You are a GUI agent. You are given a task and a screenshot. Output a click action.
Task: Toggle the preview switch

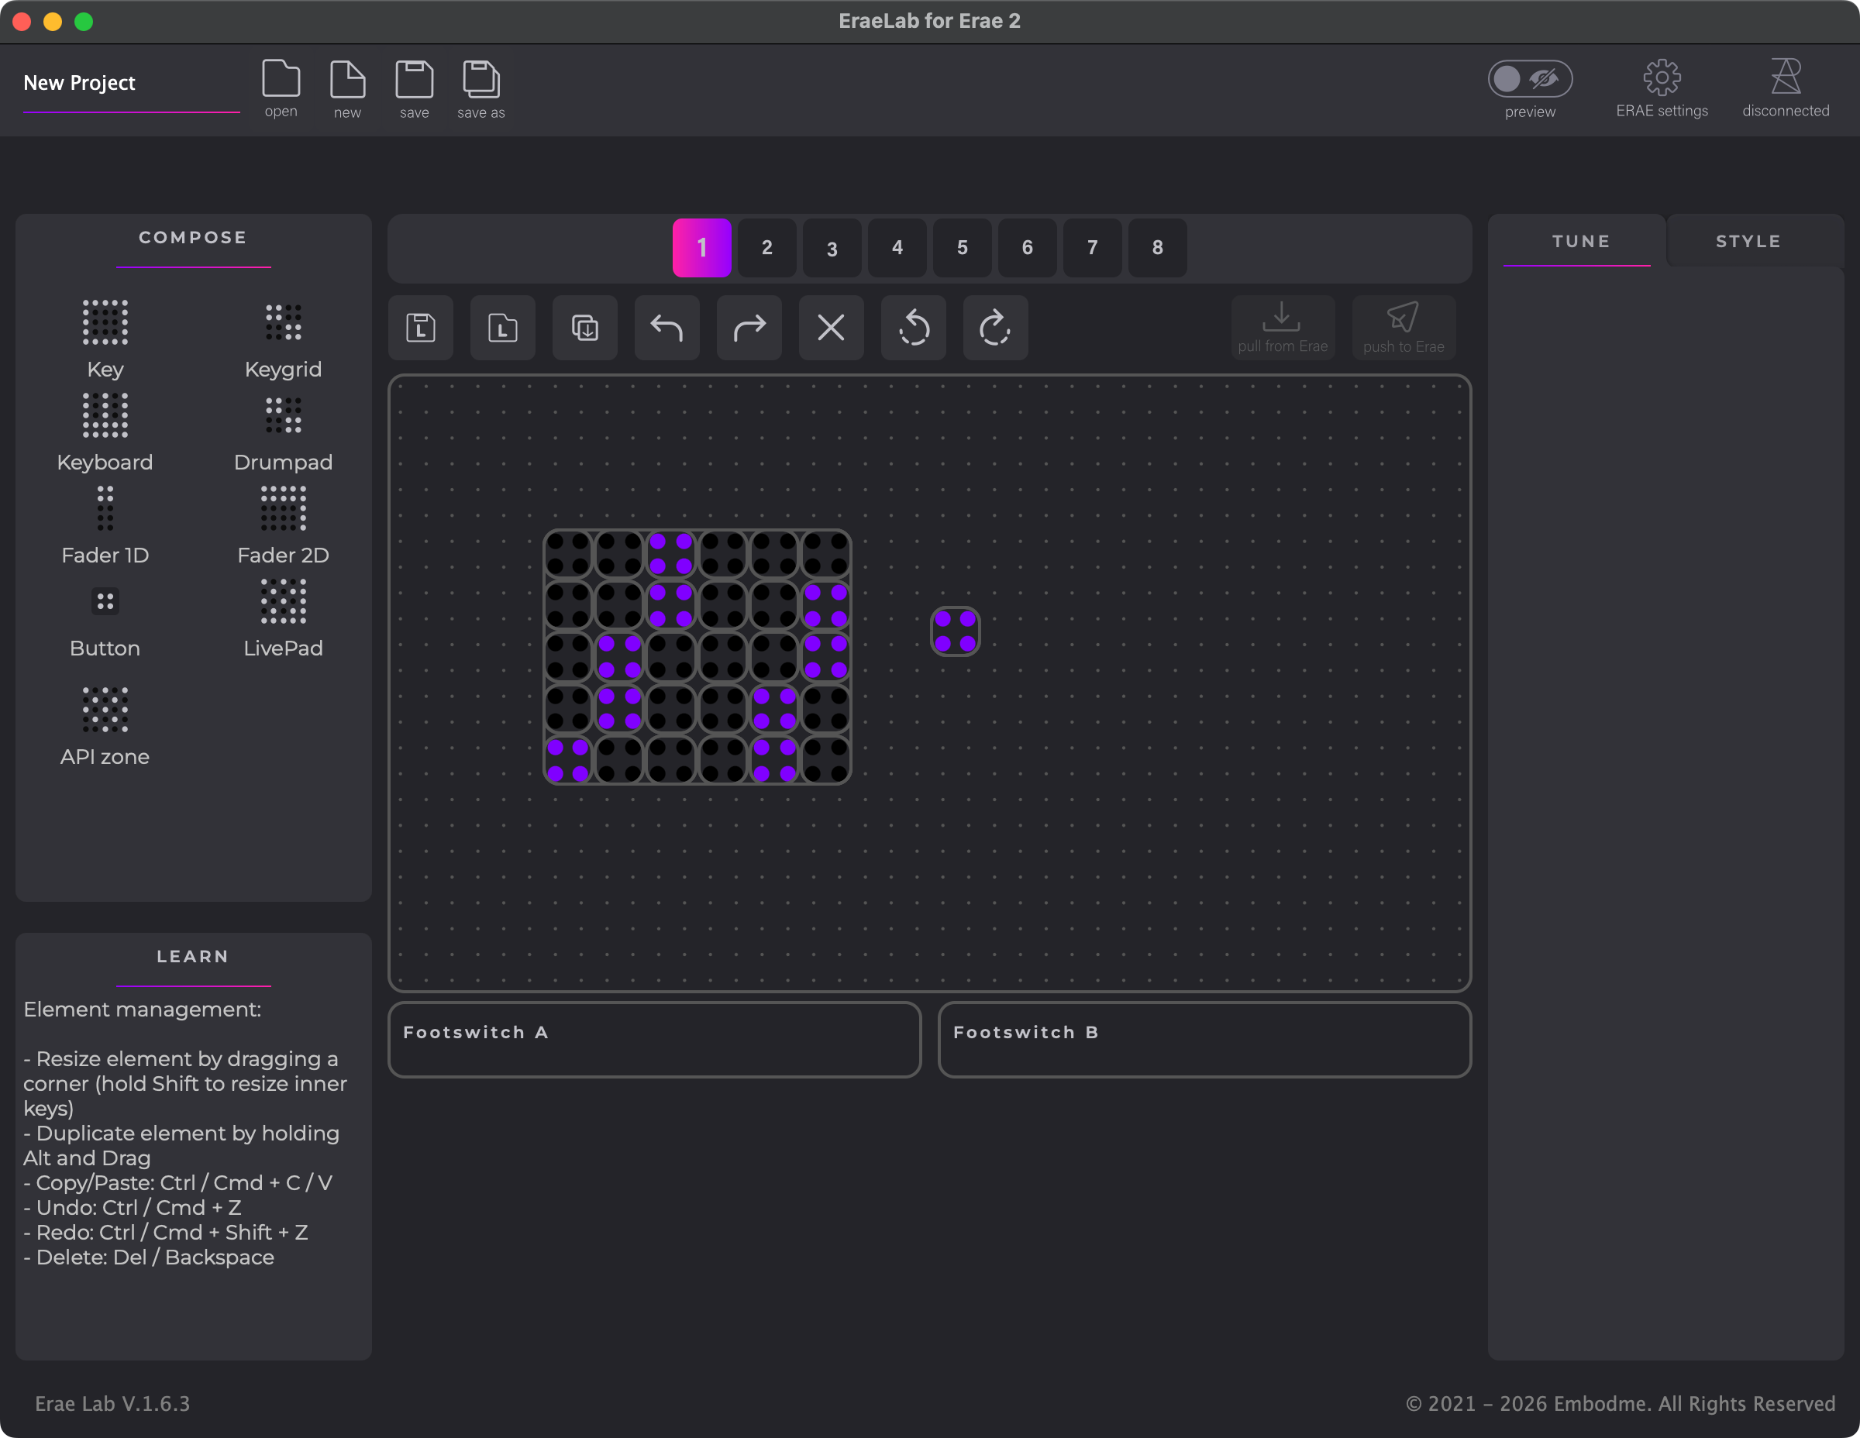click(x=1529, y=79)
